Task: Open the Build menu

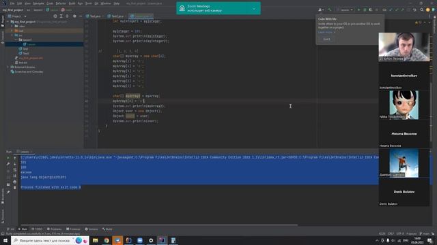Action: pyautogui.click(x=72, y=3)
